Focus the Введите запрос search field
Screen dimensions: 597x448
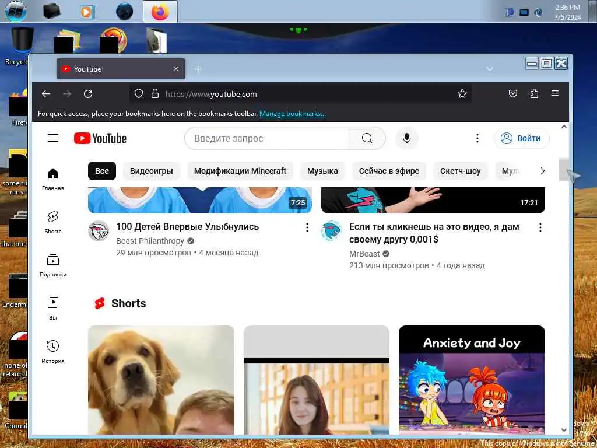[266, 138]
